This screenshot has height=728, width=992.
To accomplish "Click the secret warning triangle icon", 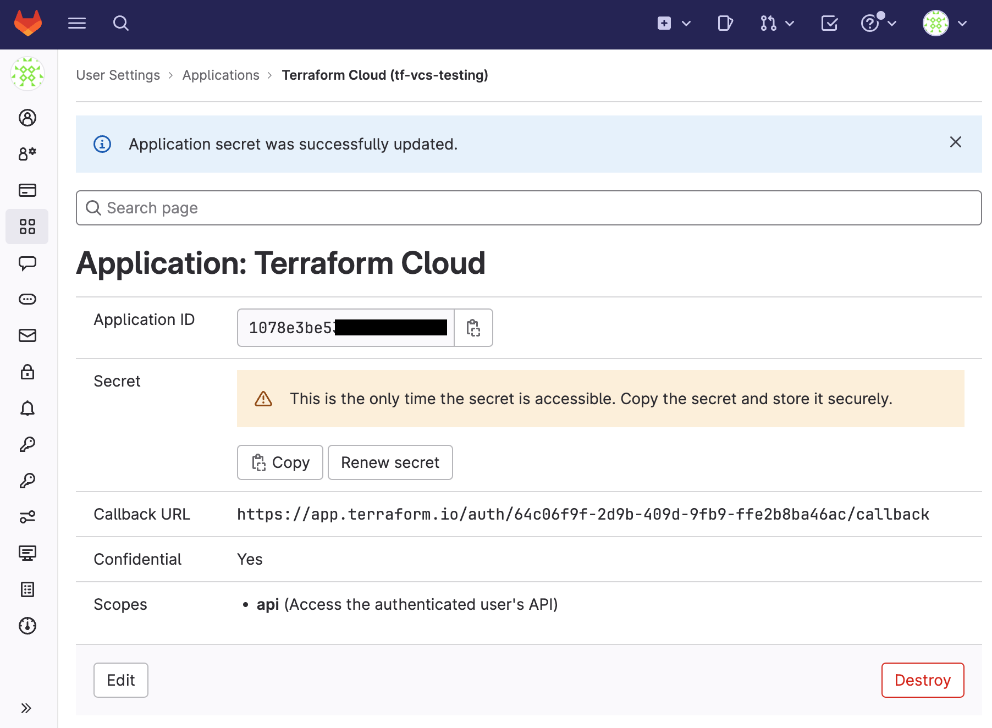I will point(263,399).
